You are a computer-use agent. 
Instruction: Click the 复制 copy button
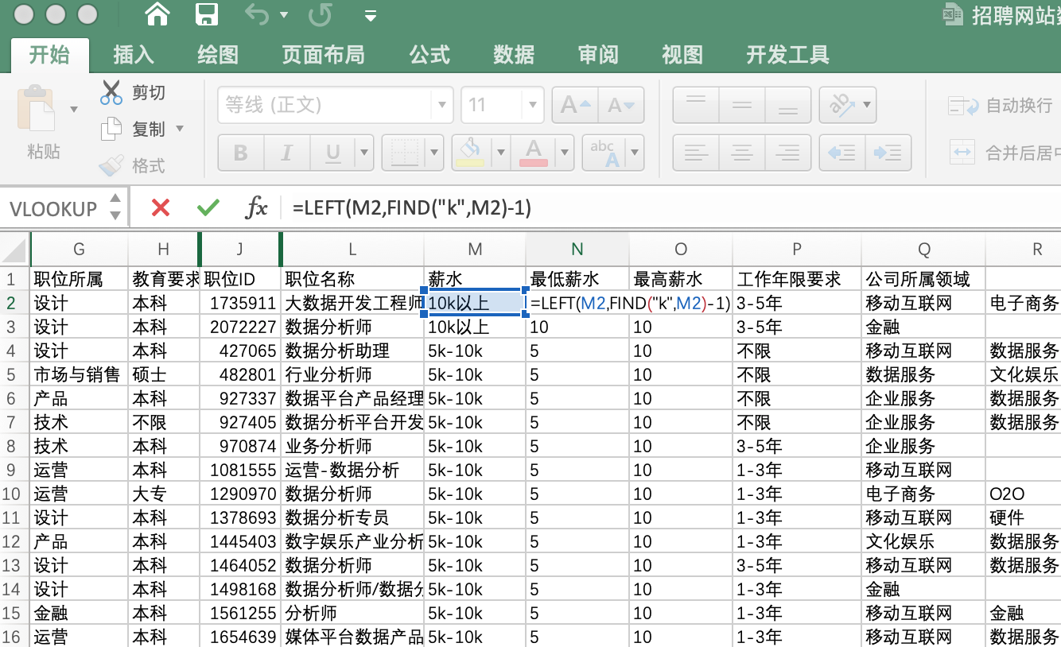[x=148, y=129]
